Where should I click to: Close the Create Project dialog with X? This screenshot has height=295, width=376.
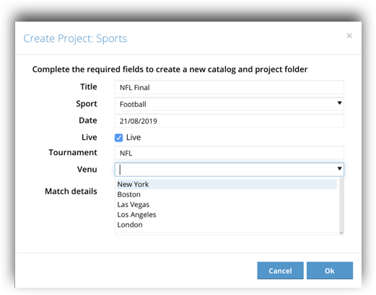point(349,35)
